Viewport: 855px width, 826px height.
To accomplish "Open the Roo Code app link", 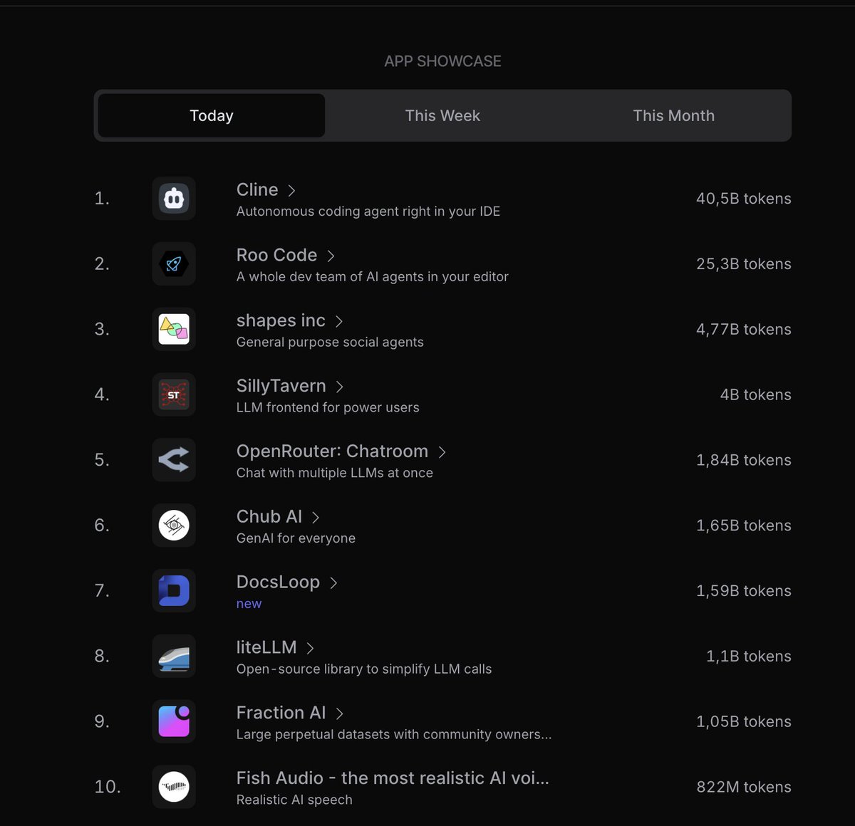I will 276,255.
